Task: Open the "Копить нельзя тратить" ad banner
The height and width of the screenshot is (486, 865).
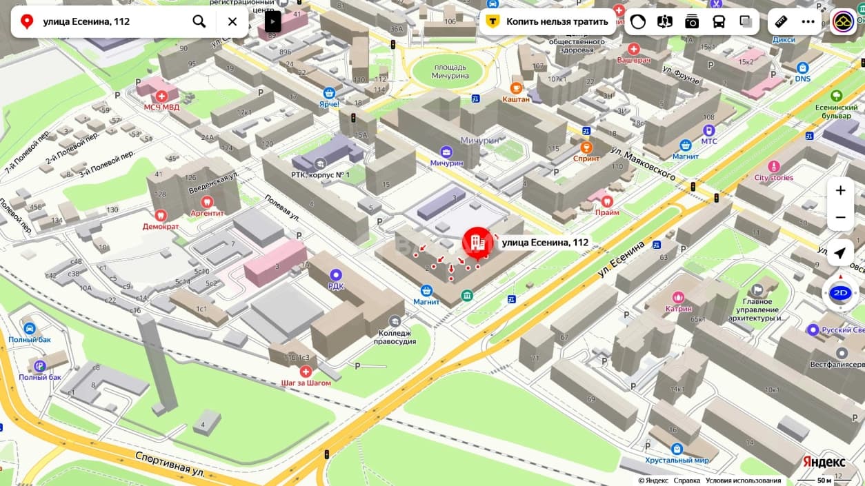Action: [x=548, y=21]
